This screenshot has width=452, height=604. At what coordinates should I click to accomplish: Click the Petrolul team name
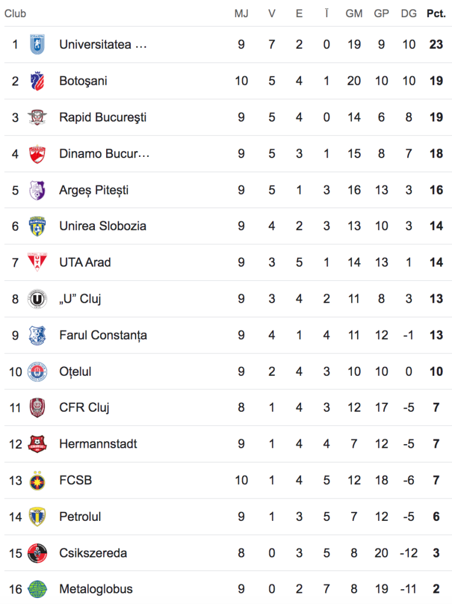[x=80, y=517]
